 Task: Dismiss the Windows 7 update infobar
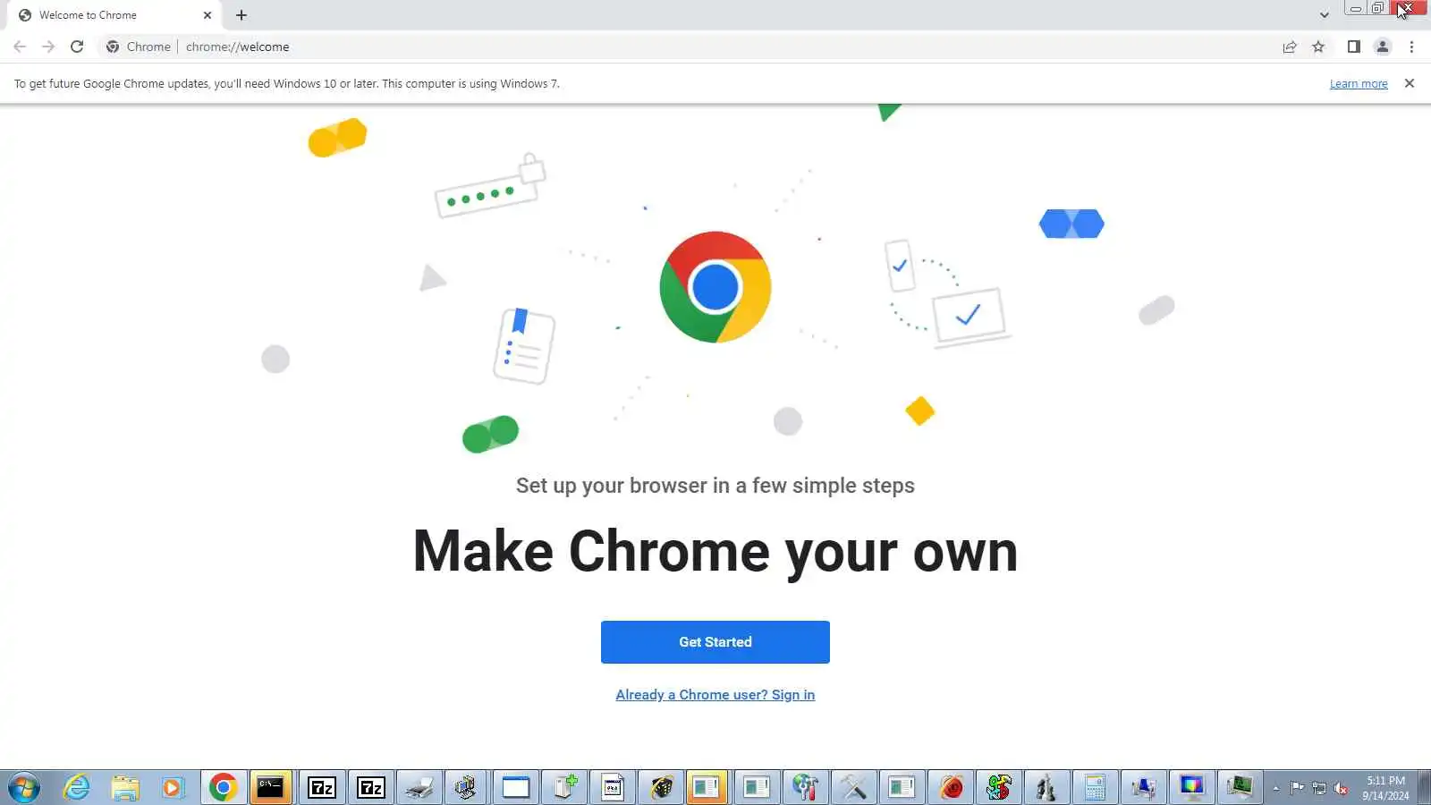click(x=1410, y=83)
